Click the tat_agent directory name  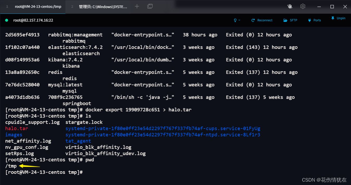coord(78,141)
